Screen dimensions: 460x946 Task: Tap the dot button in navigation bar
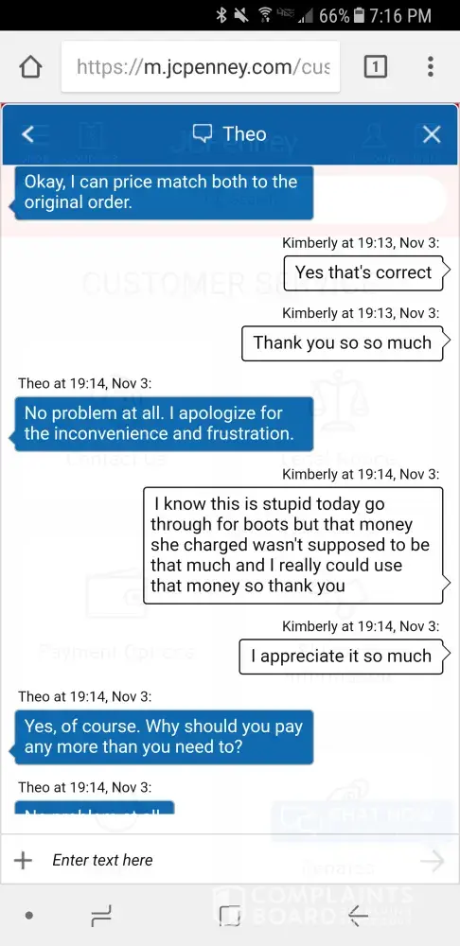28,916
